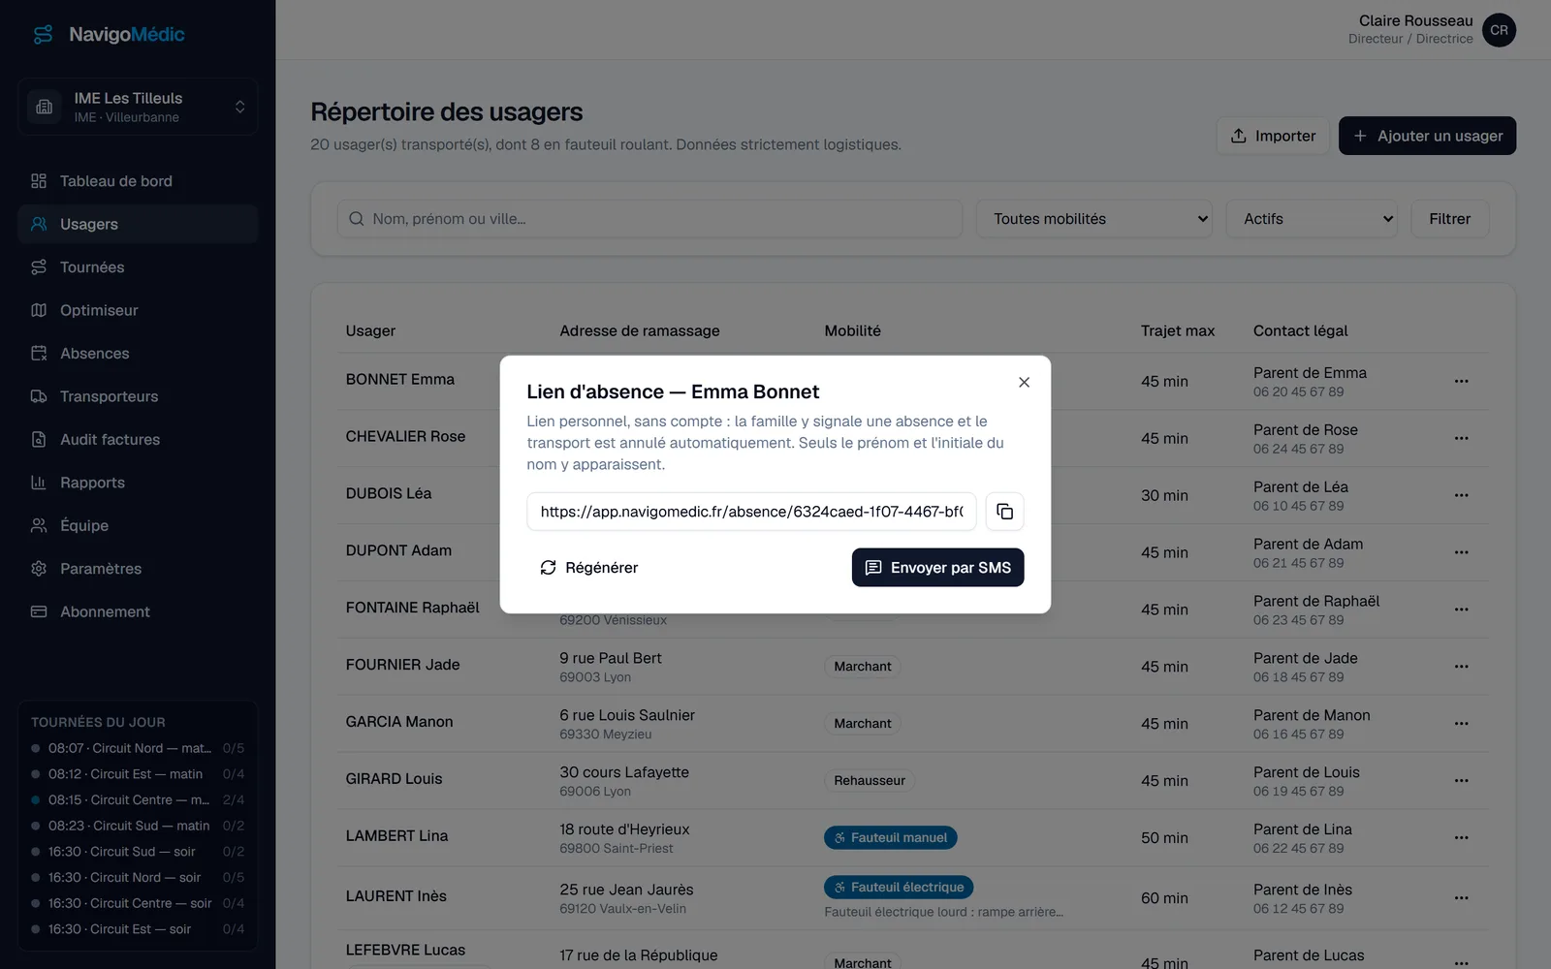Click the Importer button
Image resolution: width=1551 pixels, height=969 pixels.
[1273, 136]
